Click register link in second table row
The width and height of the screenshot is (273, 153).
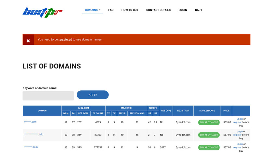tap(237, 135)
